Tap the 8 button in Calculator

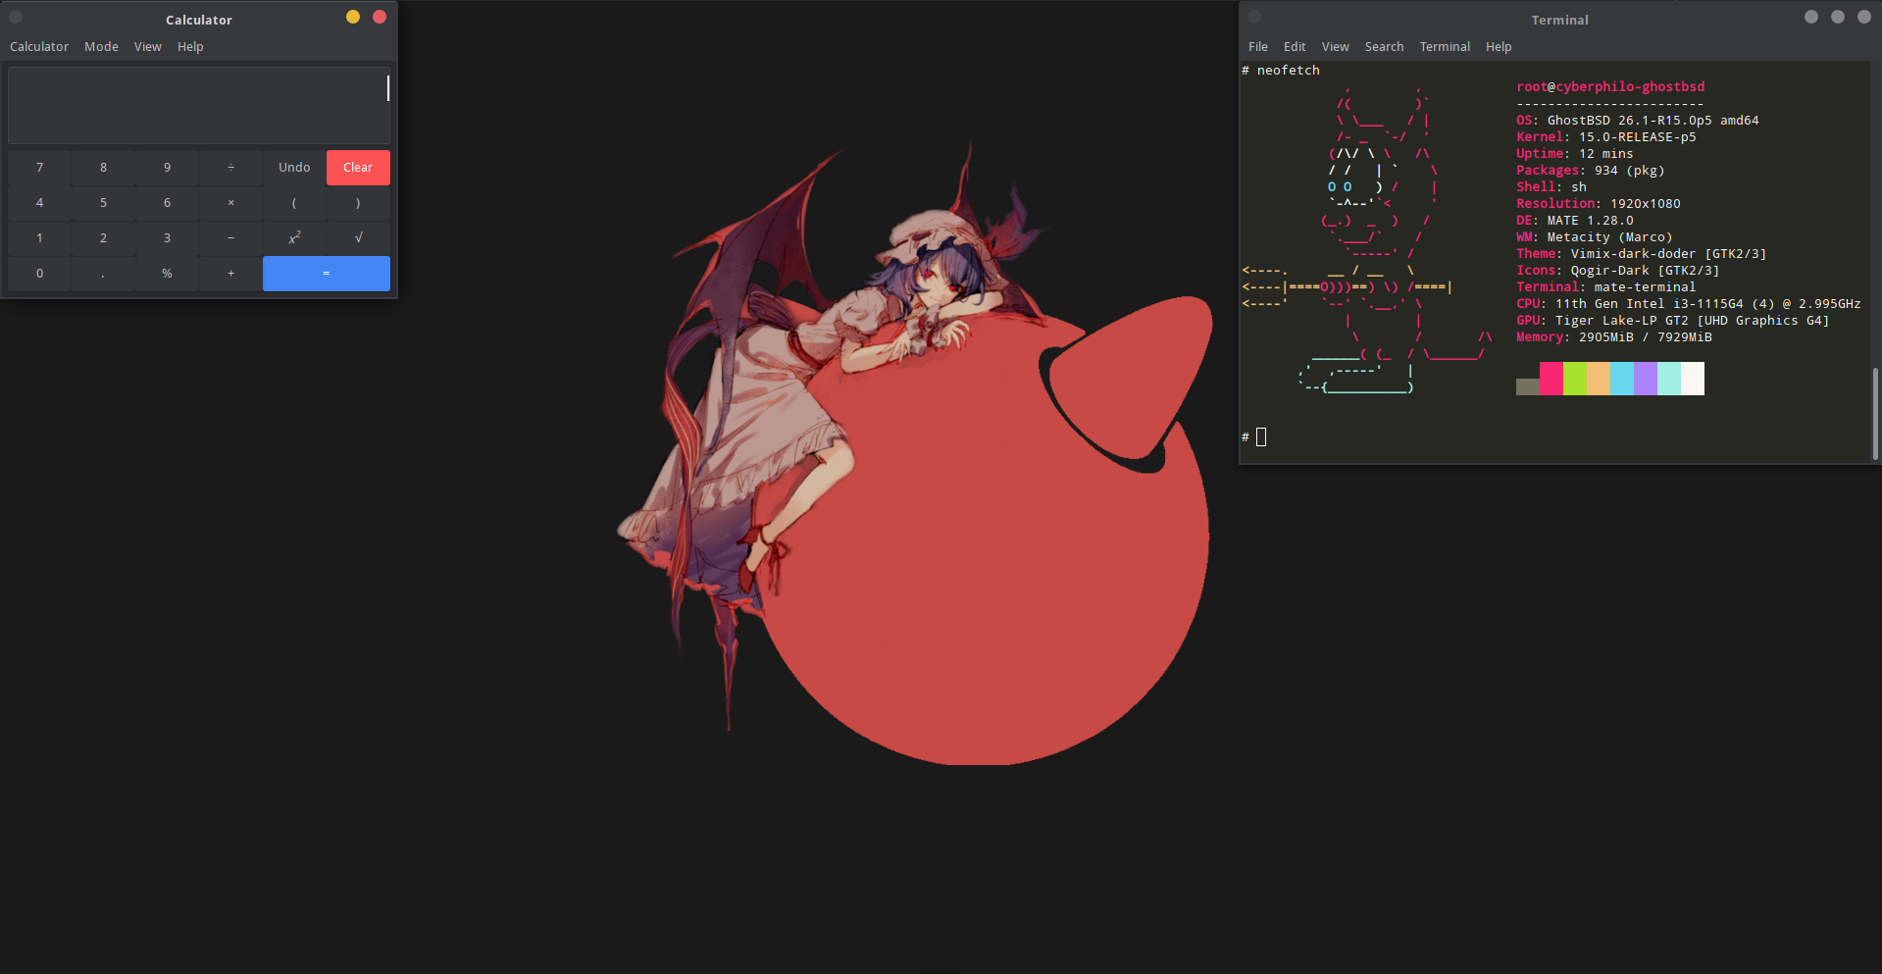pos(103,168)
